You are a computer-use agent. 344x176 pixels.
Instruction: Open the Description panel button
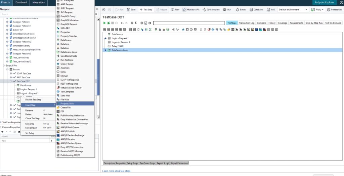(109, 163)
